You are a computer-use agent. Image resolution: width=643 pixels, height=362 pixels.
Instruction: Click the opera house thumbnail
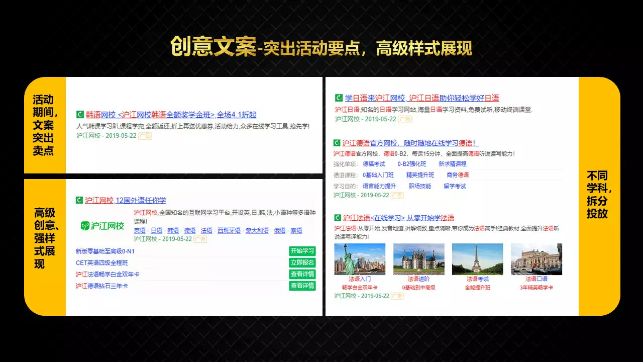[537, 259]
